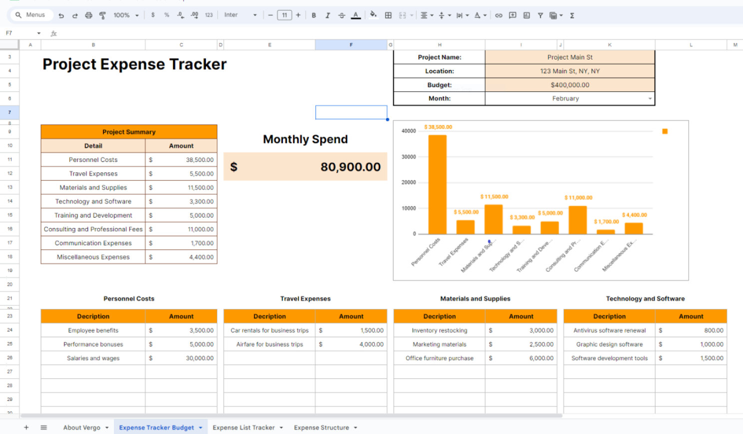Open the Menus search
The width and height of the screenshot is (743, 434).
31,14
